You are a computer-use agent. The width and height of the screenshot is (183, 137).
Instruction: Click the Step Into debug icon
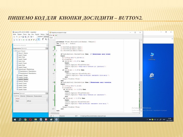[x=31, y=40]
